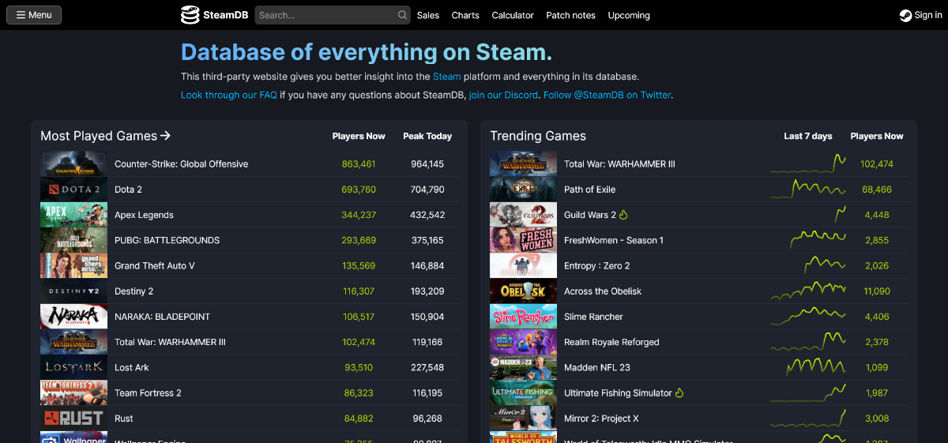
Task: Open the Realm Royale Reforged link
Action: (611, 342)
